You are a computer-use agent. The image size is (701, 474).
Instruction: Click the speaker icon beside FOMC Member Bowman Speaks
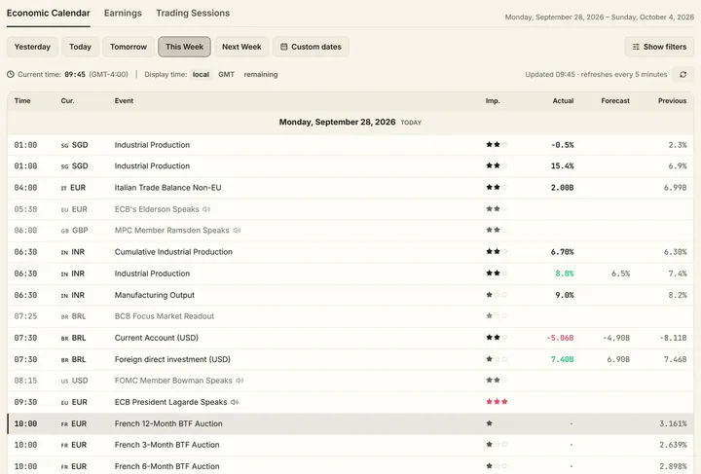240,381
